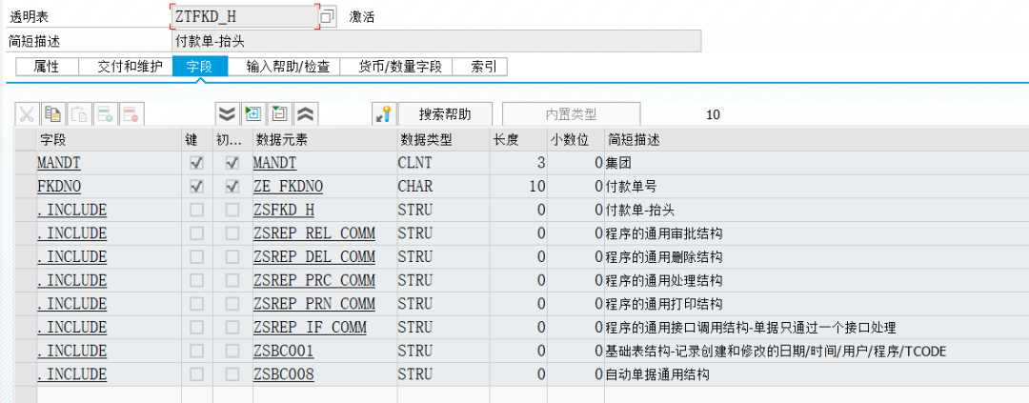Click the 自动单据通用结构 description cell
The height and width of the screenshot is (403, 1029).
(x=817, y=374)
